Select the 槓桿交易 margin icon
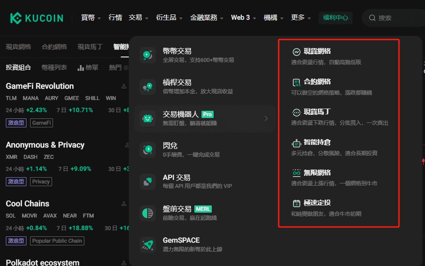The image size is (425, 266). point(148,87)
